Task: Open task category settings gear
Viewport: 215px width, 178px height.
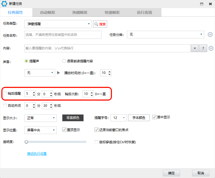Action: tap(210, 35)
